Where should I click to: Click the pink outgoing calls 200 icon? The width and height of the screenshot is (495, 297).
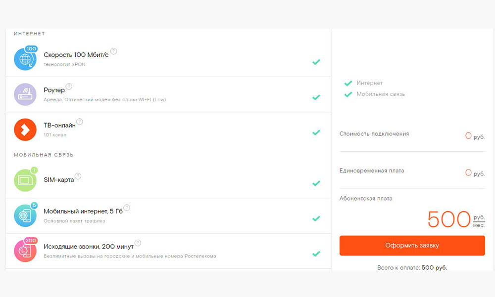[x=25, y=251]
